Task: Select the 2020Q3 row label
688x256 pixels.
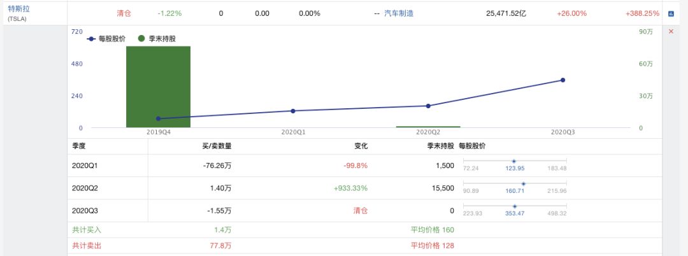Action: pos(85,211)
